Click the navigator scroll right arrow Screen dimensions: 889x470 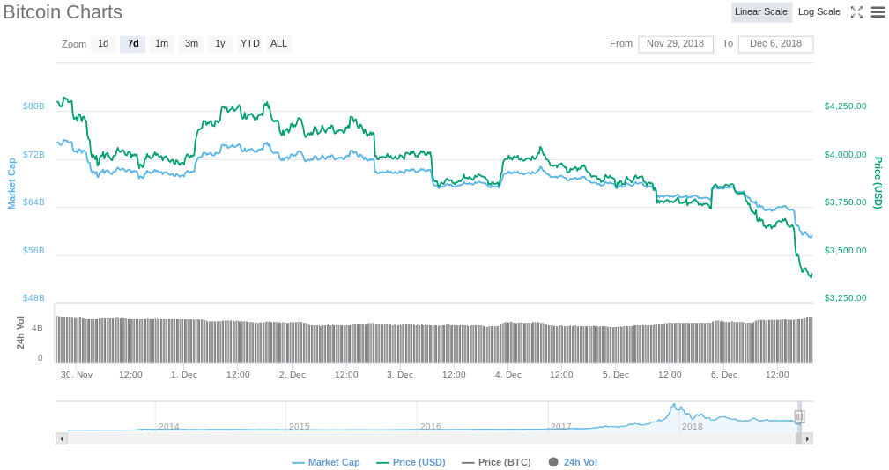(807, 439)
